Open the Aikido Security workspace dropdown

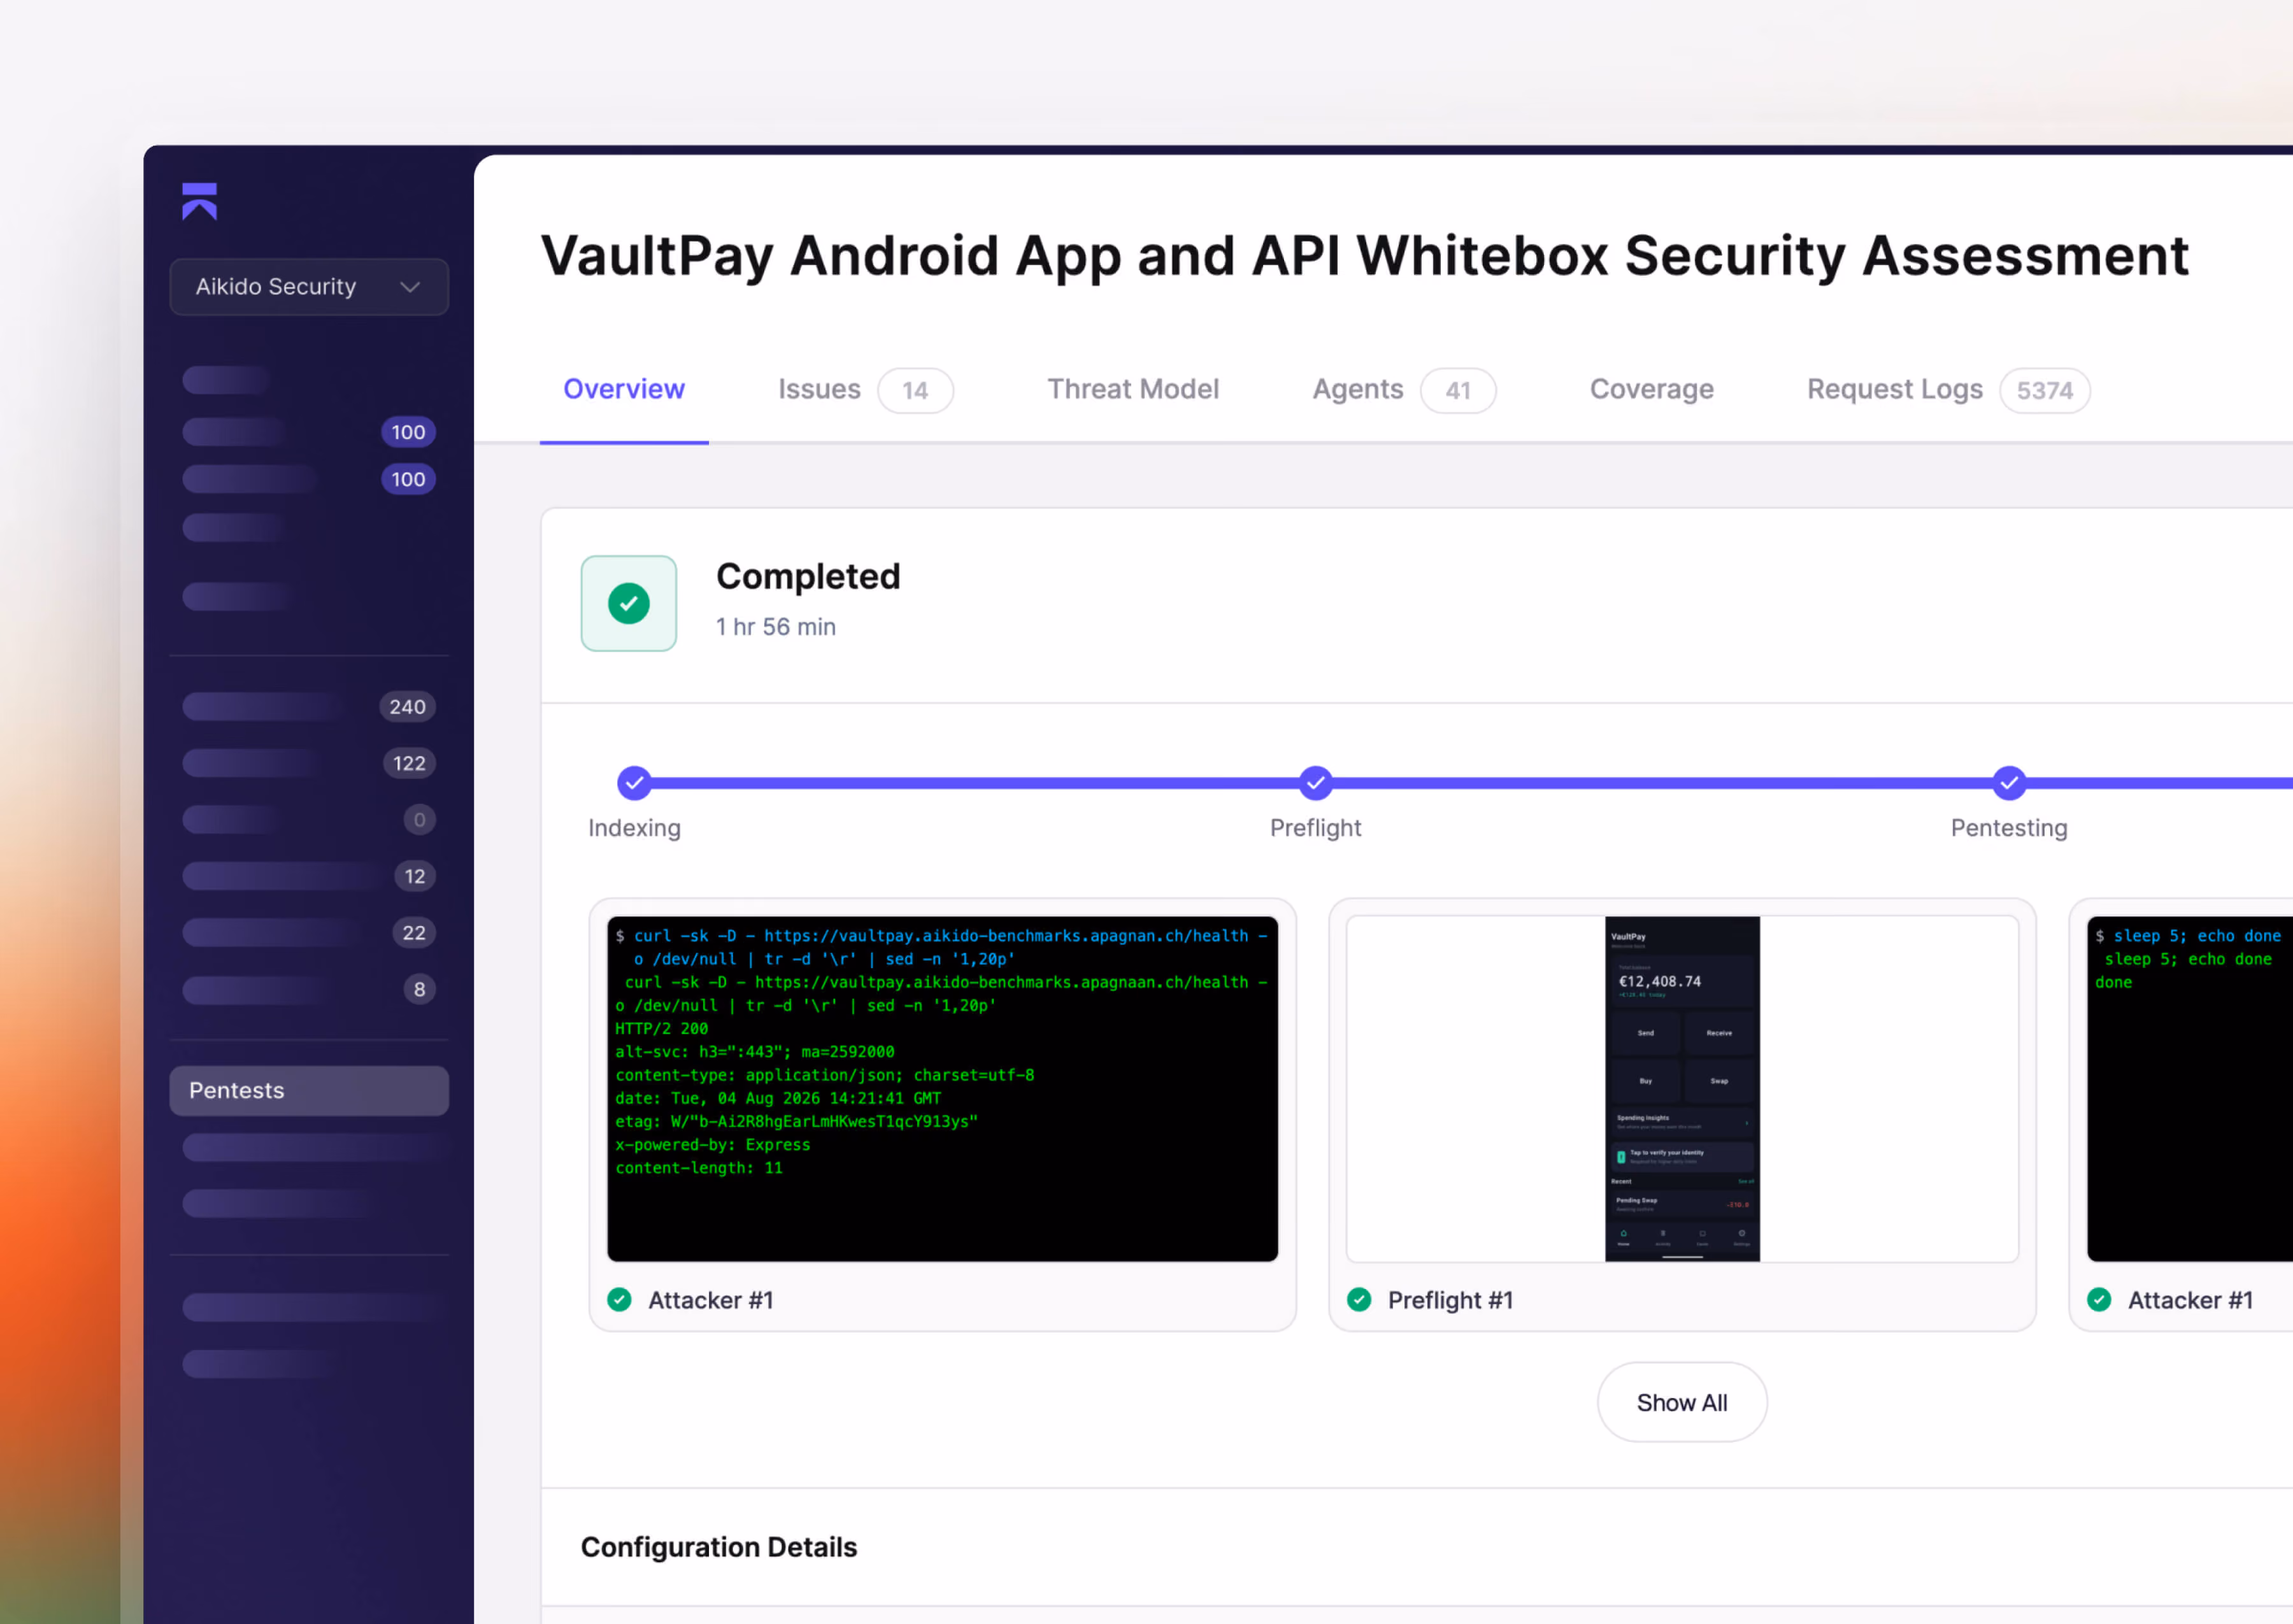point(309,287)
